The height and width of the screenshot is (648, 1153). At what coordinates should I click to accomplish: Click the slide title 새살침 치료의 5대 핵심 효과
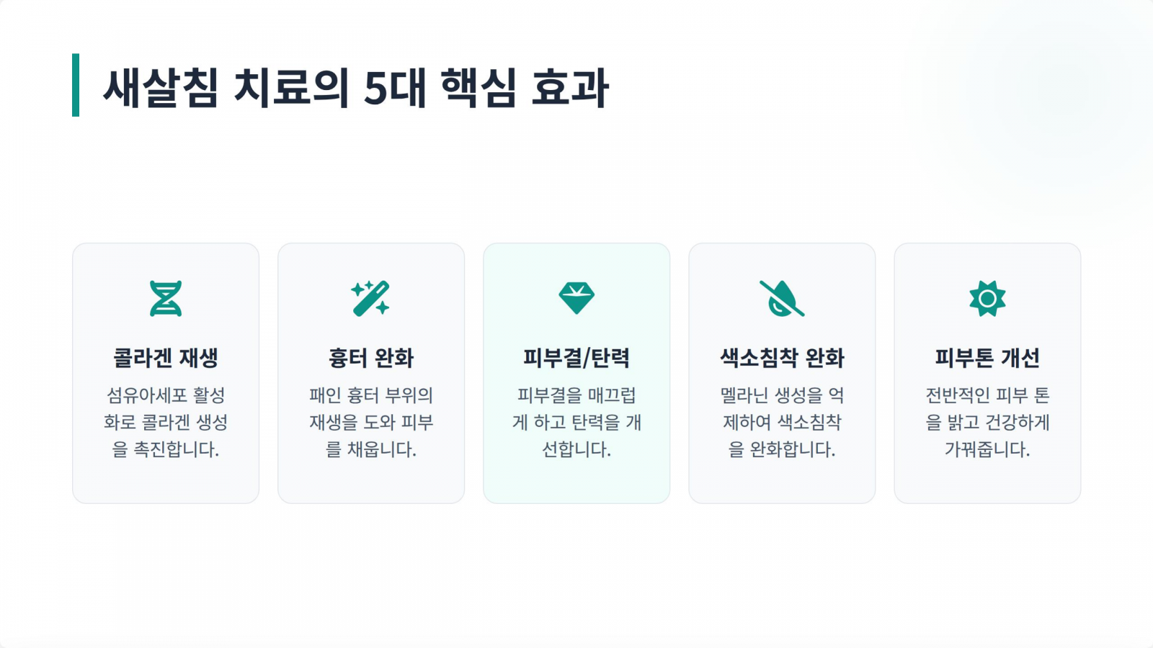356,88
